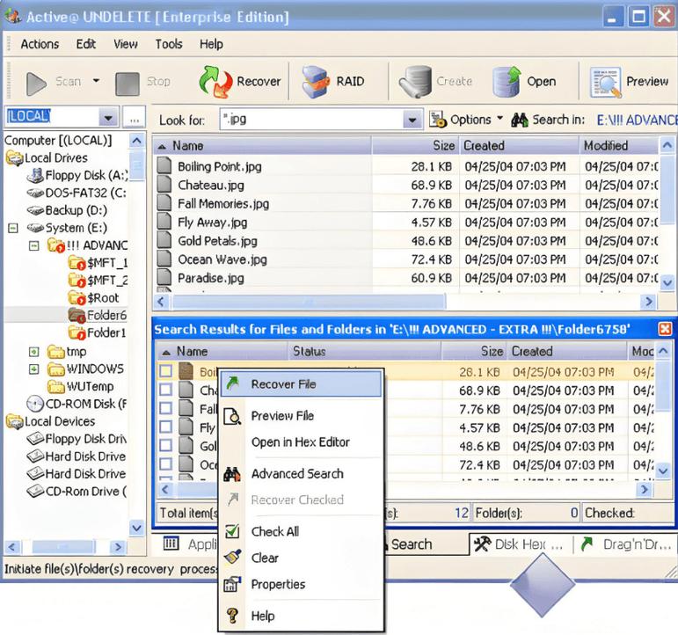Image resolution: width=678 pixels, height=635 pixels.
Task: Expand the tmp folder node
Action: 33,352
